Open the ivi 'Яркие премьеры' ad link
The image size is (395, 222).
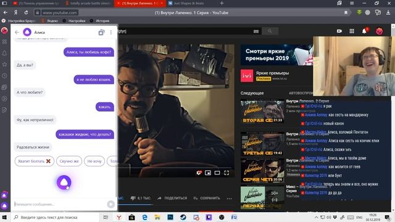coord(272,73)
